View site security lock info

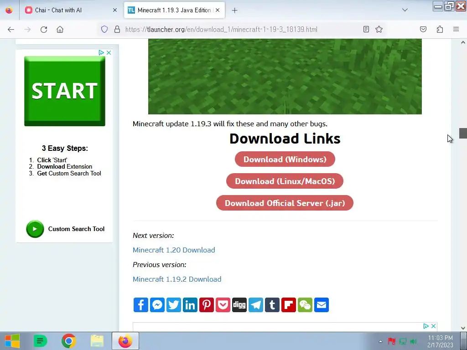click(x=117, y=29)
